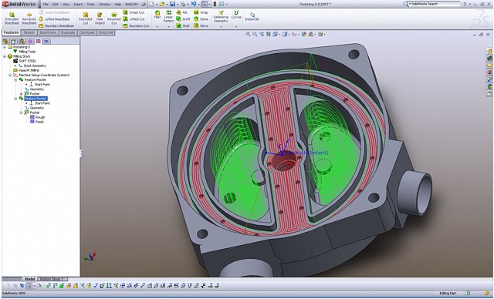Open the BobCAM menu

[131, 5]
